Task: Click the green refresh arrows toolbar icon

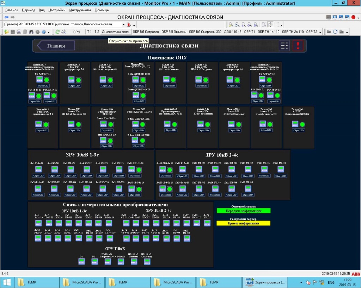Action: 57,32
